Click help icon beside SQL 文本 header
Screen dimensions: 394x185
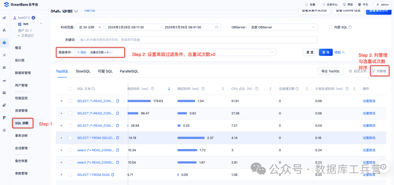point(93,89)
